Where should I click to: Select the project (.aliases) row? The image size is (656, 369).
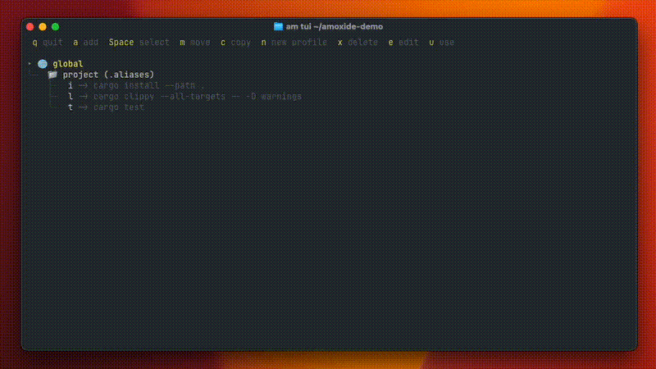coord(101,75)
